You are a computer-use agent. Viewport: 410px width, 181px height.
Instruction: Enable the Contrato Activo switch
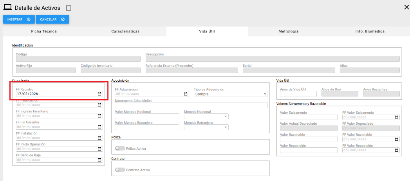(x=120, y=170)
